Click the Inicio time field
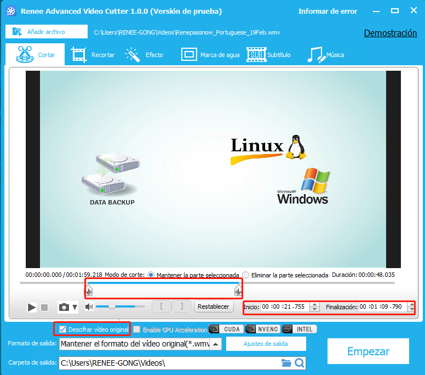Screen dimensions: 425x375 tap(285, 307)
